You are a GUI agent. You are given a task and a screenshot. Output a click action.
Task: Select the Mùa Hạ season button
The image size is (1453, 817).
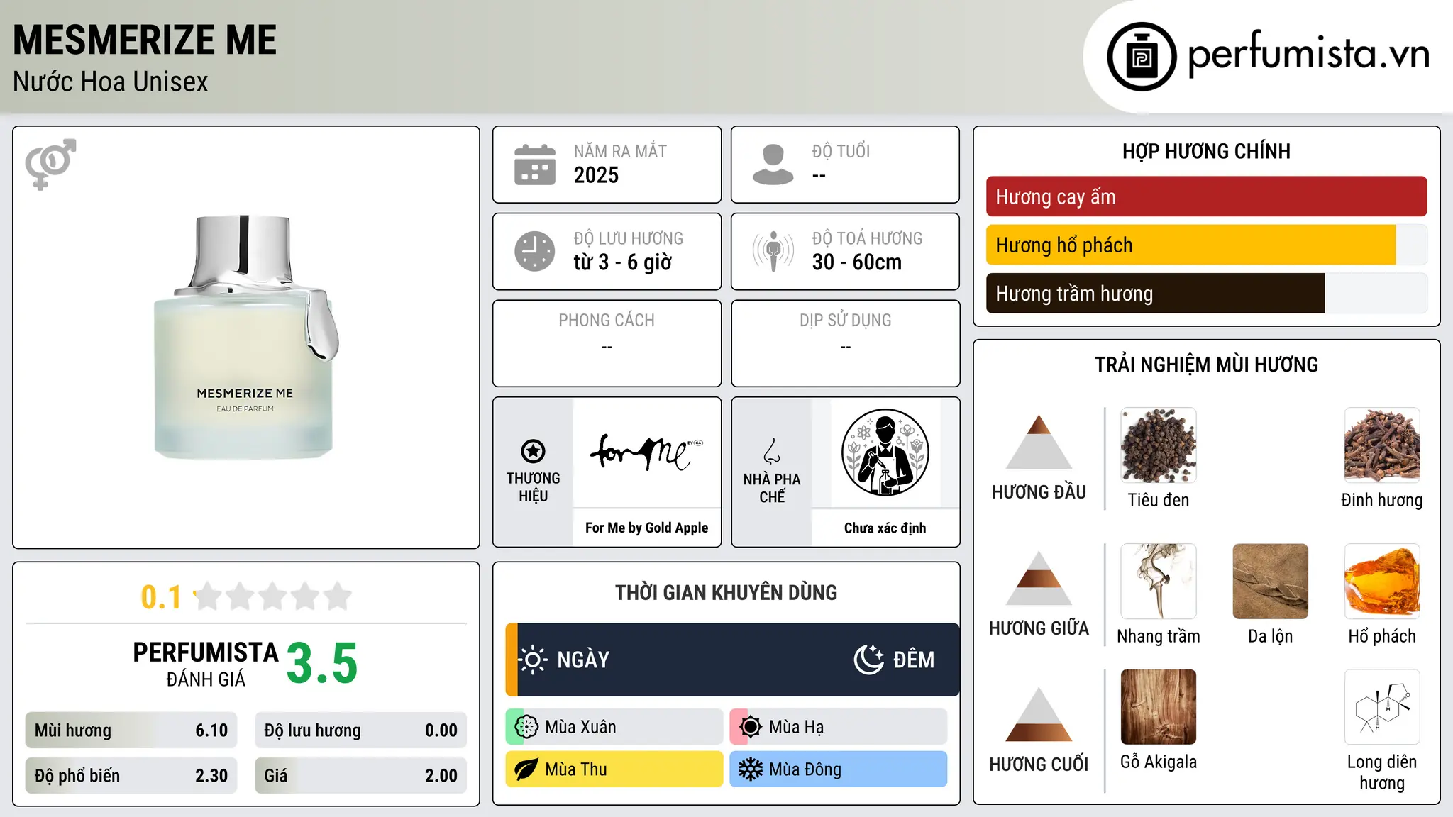click(x=838, y=727)
